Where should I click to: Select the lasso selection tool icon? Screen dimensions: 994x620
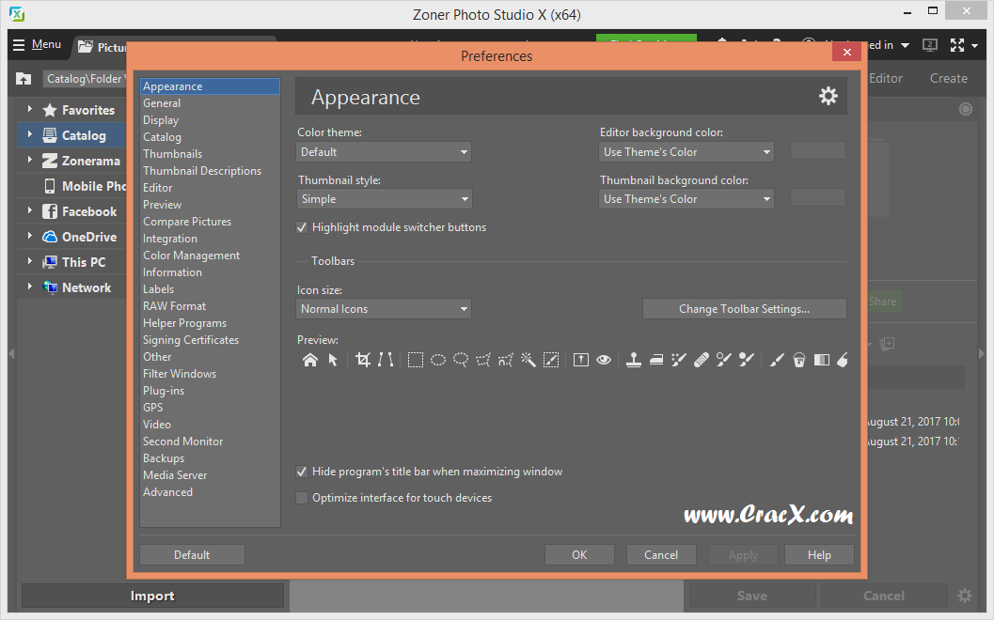[461, 360]
